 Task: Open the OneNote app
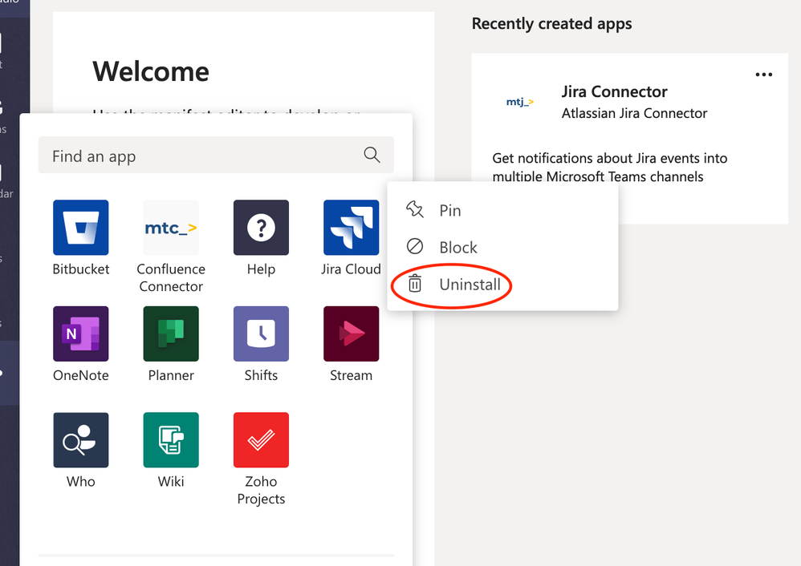pyautogui.click(x=80, y=334)
